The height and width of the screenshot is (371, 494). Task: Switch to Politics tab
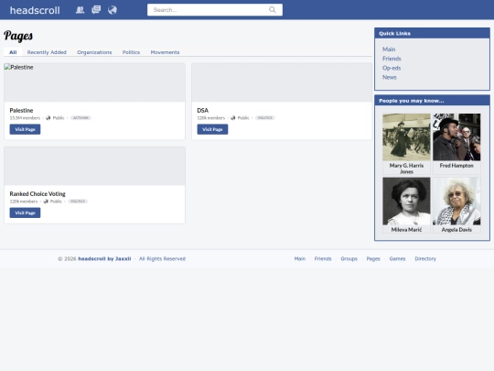131,52
